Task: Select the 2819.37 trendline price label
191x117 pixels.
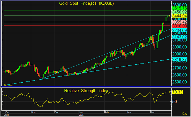Action: [180, 59]
